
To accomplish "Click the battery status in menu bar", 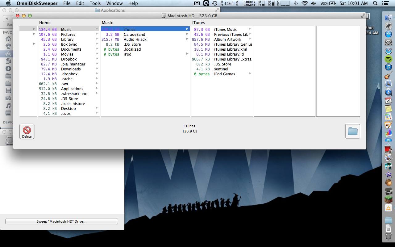I will [328, 3].
